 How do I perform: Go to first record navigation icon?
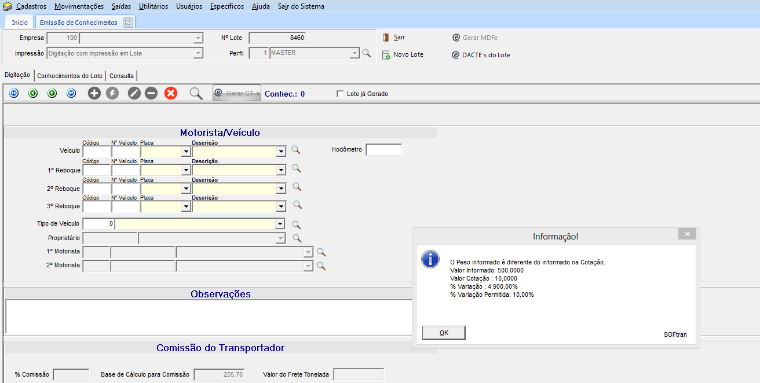[x=14, y=93]
